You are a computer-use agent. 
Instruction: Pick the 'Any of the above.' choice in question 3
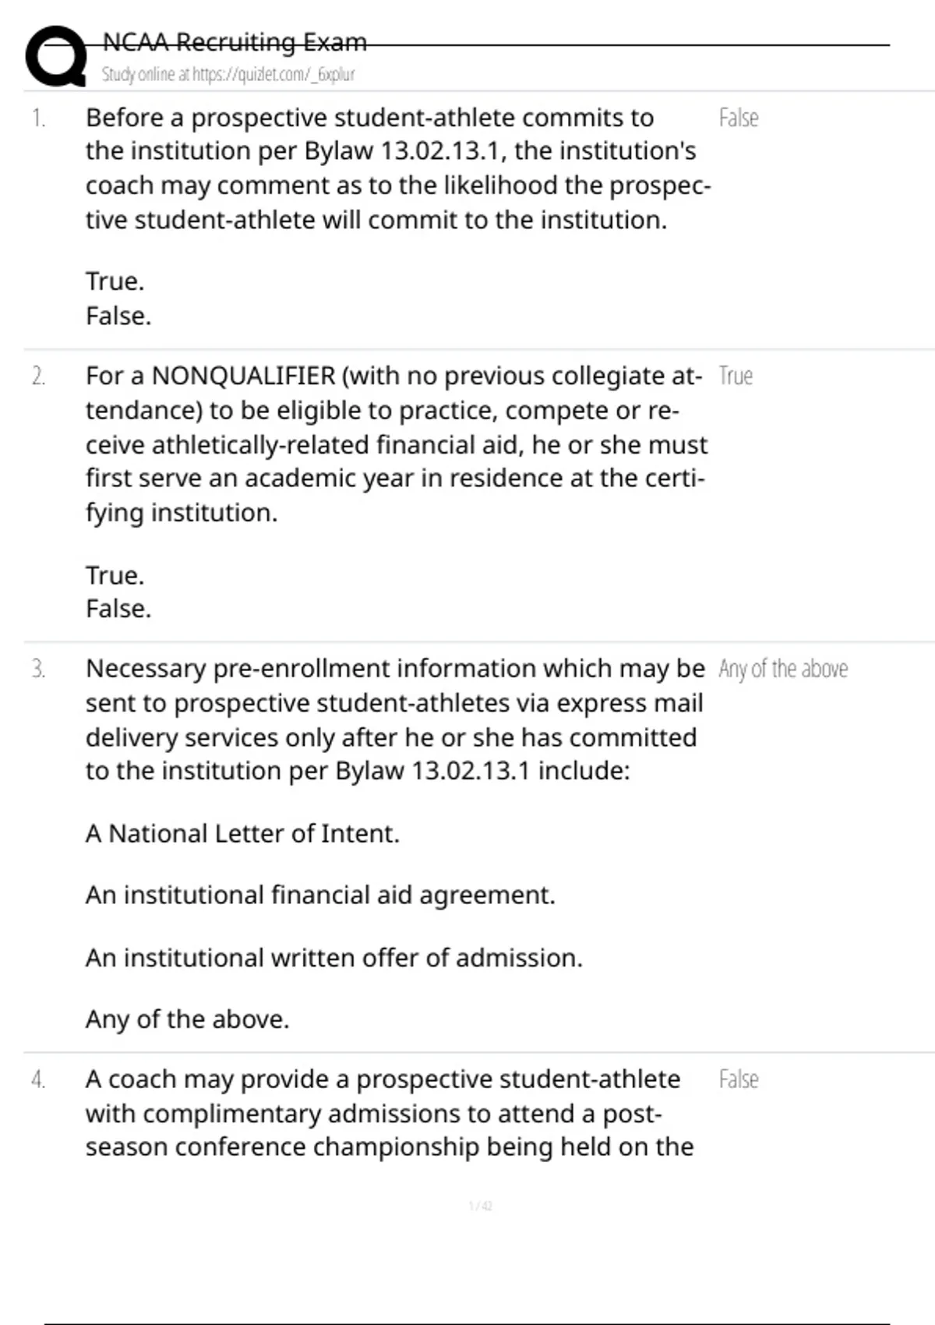(x=187, y=1019)
